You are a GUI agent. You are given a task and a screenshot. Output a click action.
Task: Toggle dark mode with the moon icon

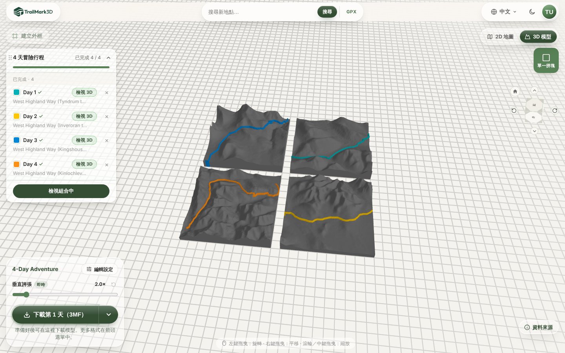532,12
